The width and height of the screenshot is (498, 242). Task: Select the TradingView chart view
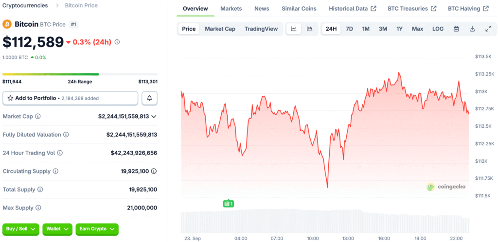coord(261,29)
